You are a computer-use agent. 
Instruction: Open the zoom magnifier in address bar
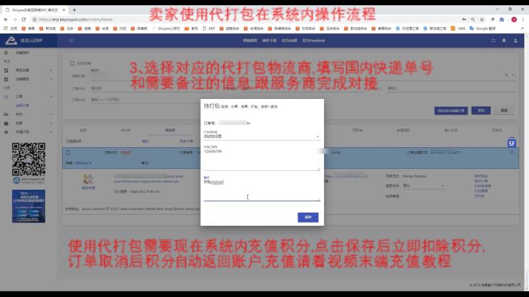(x=473, y=20)
